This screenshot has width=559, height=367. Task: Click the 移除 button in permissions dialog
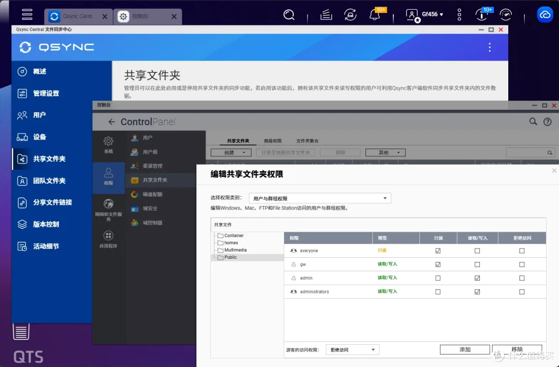pyautogui.click(x=517, y=349)
